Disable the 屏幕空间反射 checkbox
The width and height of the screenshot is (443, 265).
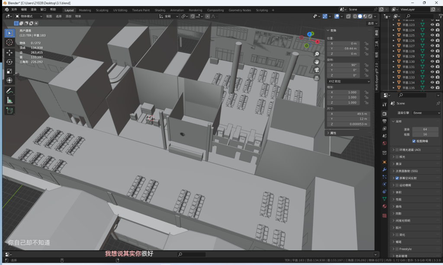coord(397,178)
